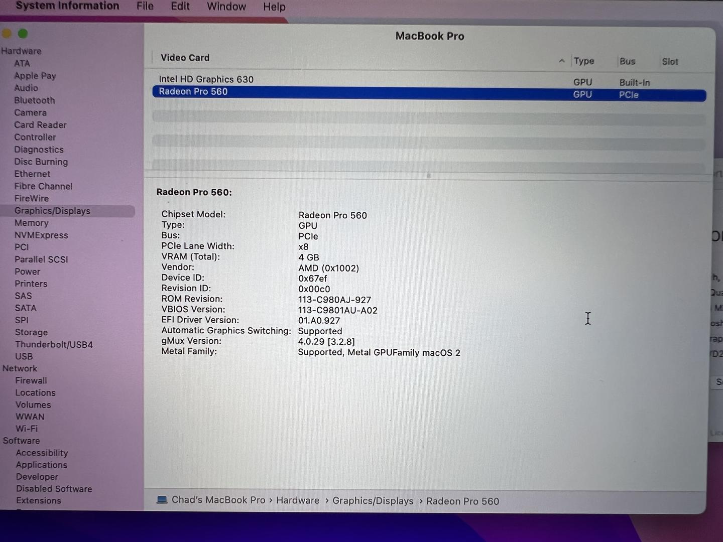Select Storage in the sidebar
The width and height of the screenshot is (723, 542).
[x=31, y=332]
